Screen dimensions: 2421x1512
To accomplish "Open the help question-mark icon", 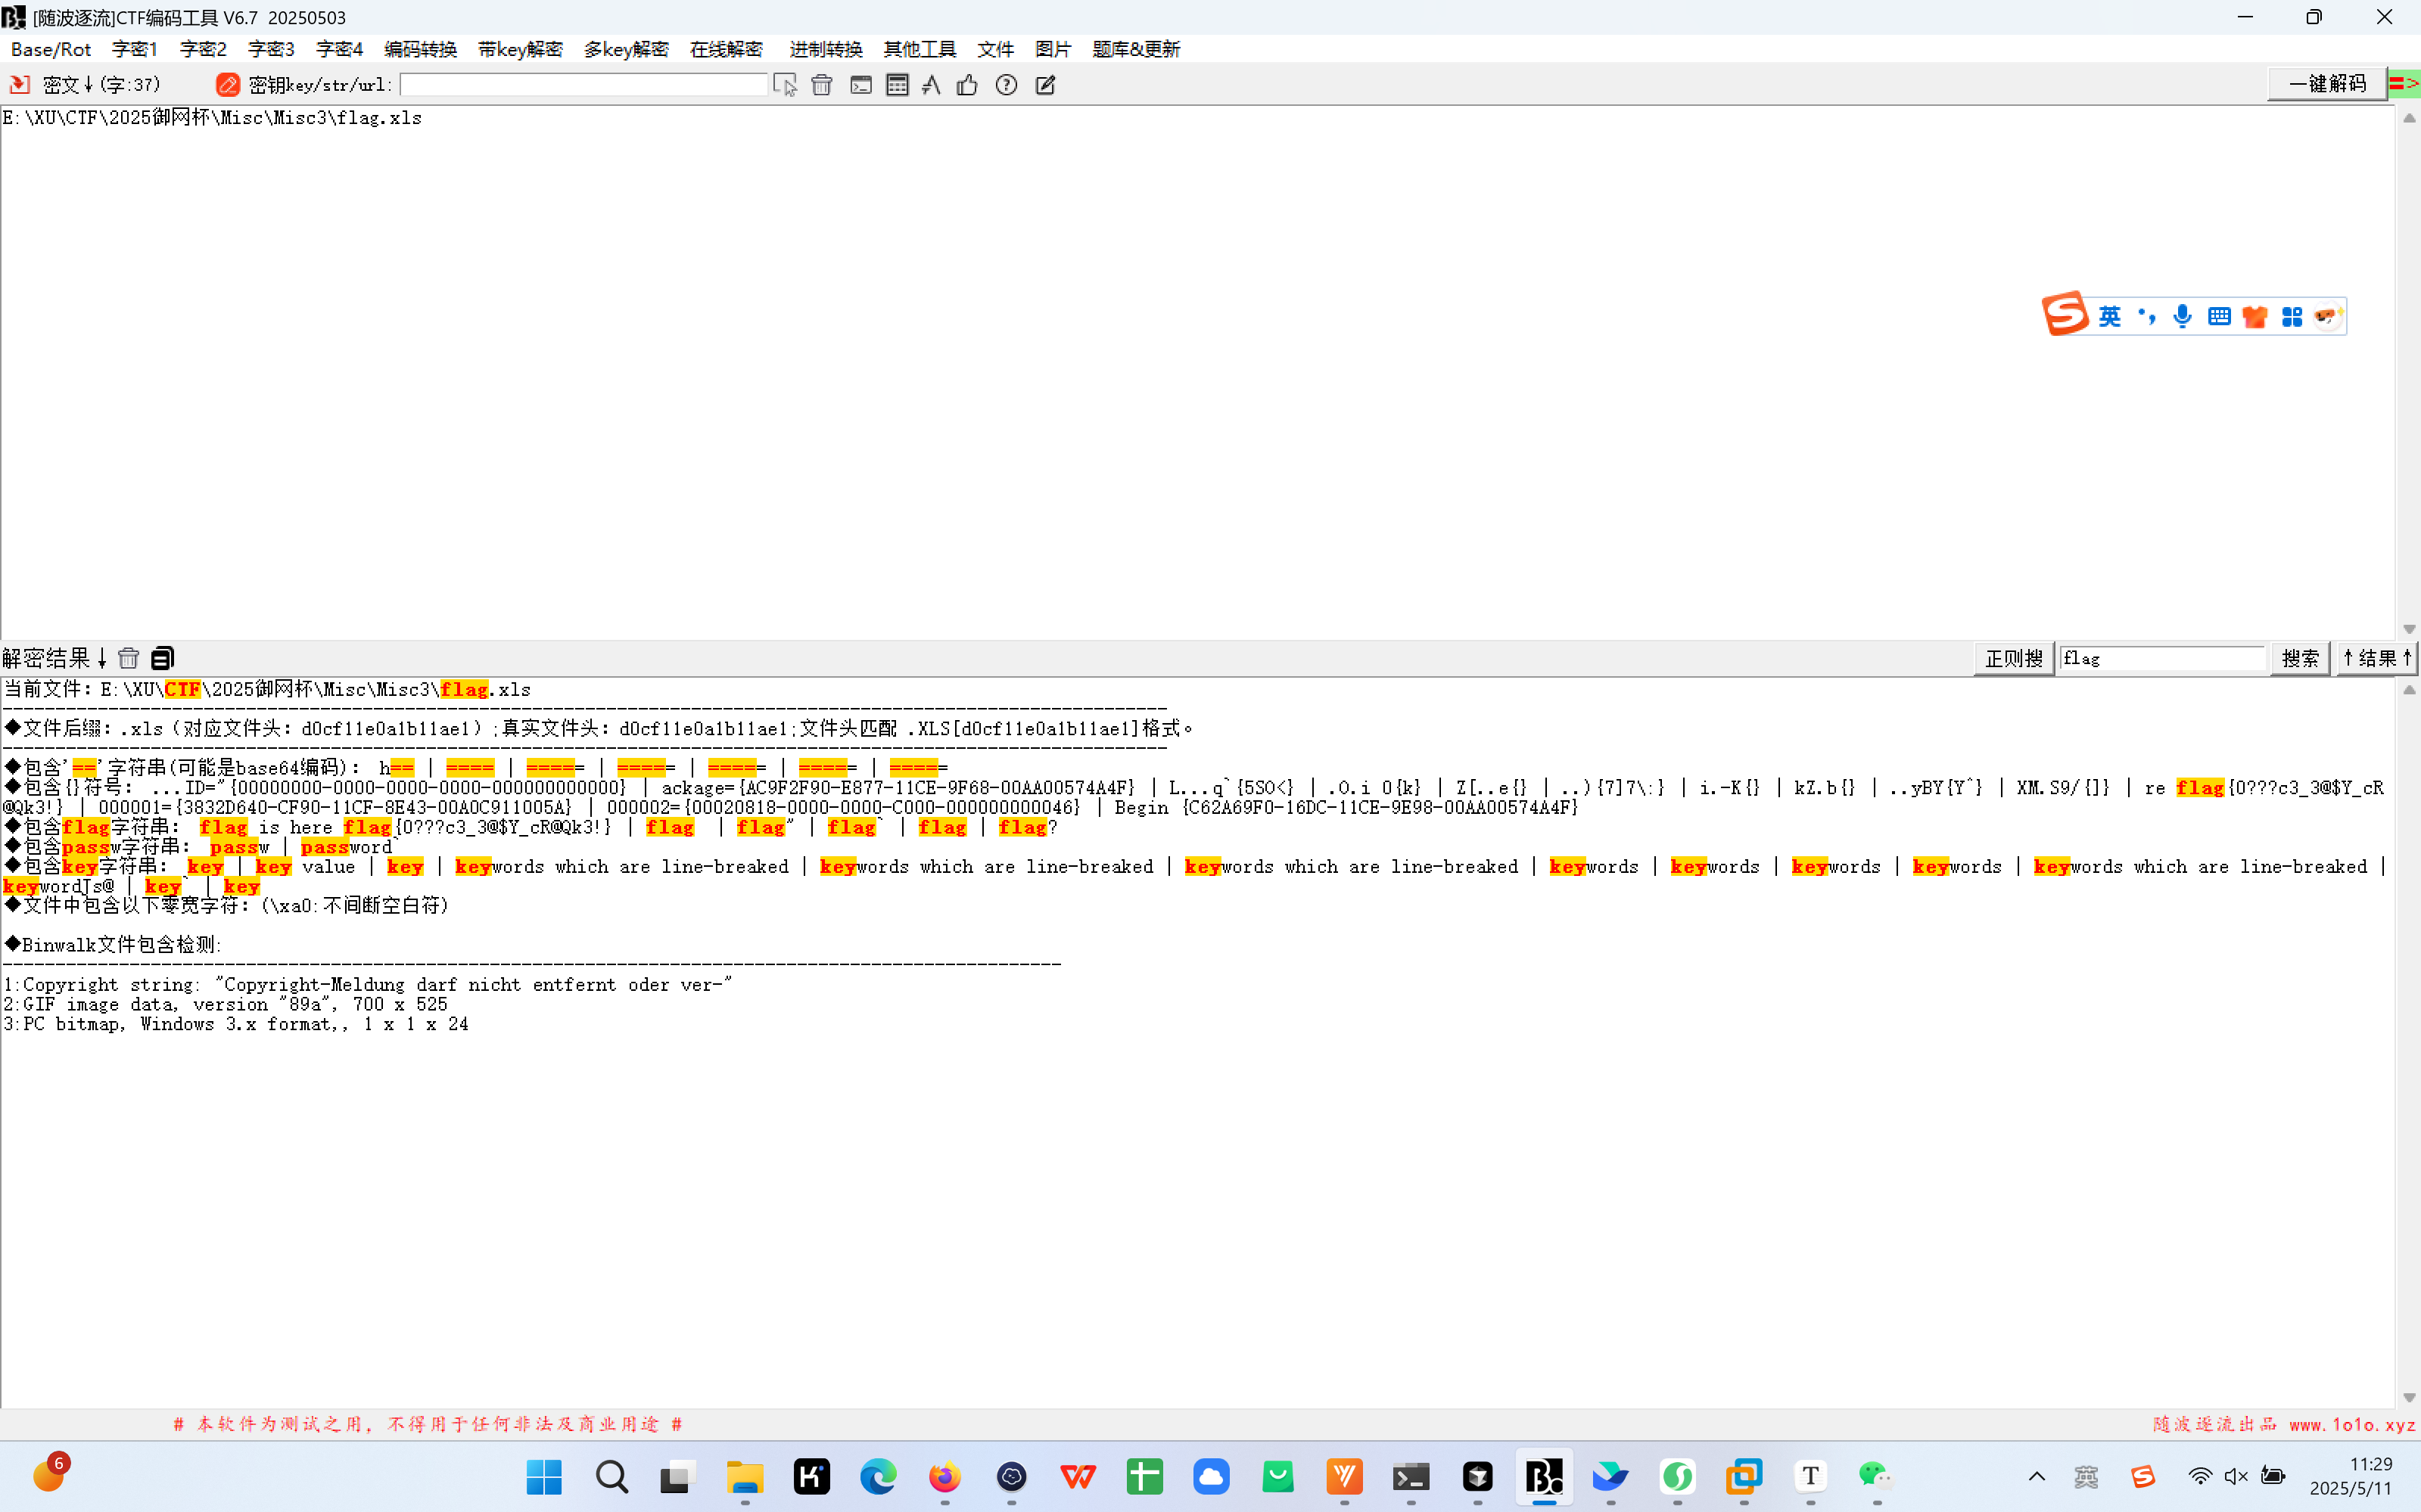I will (x=1007, y=85).
